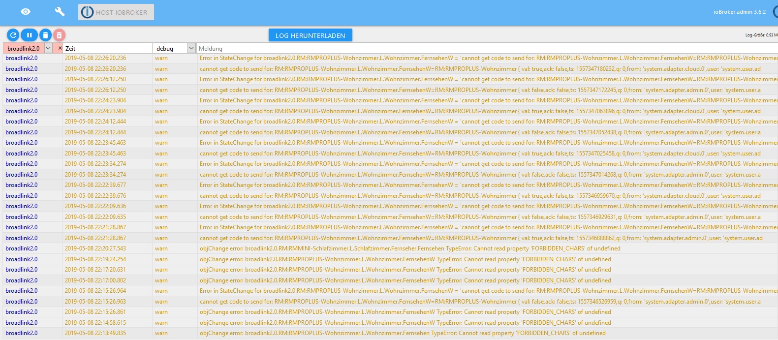Click timestamp 2019-05-08 22:22:09.635

95,217
